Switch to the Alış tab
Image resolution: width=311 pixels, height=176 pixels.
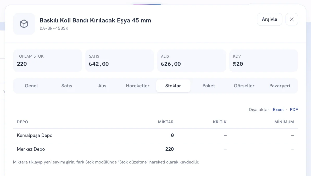102,86
